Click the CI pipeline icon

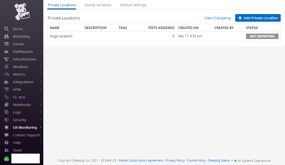6,97
